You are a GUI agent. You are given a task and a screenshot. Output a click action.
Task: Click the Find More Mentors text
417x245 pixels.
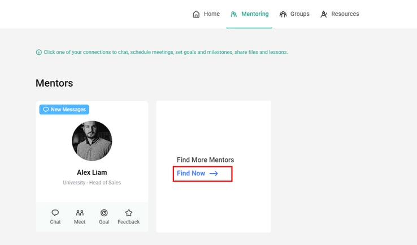tap(205, 160)
